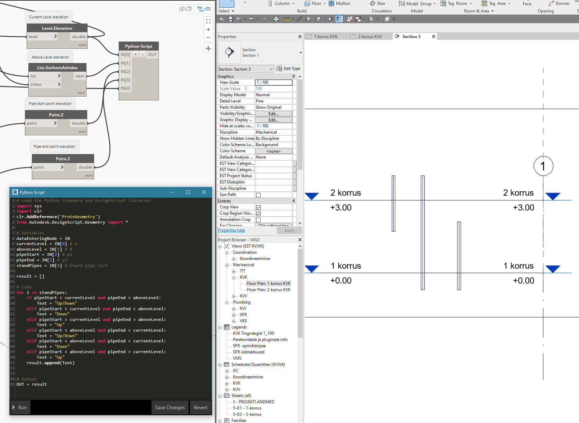This screenshot has height=423, width=579.
Task: Click the Print icon in the quick access toolbar
Action: click(x=276, y=19)
